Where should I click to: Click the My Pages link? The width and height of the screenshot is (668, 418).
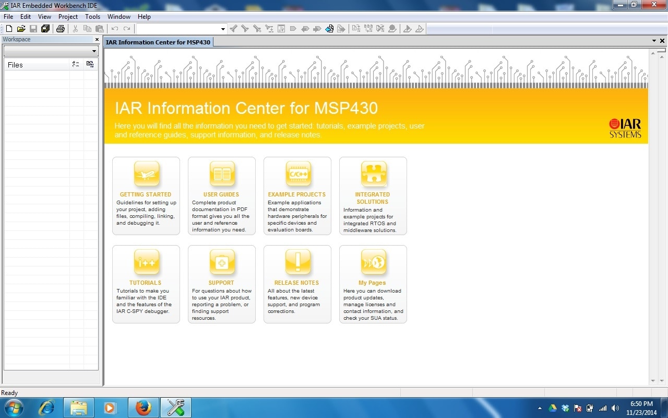point(372,283)
